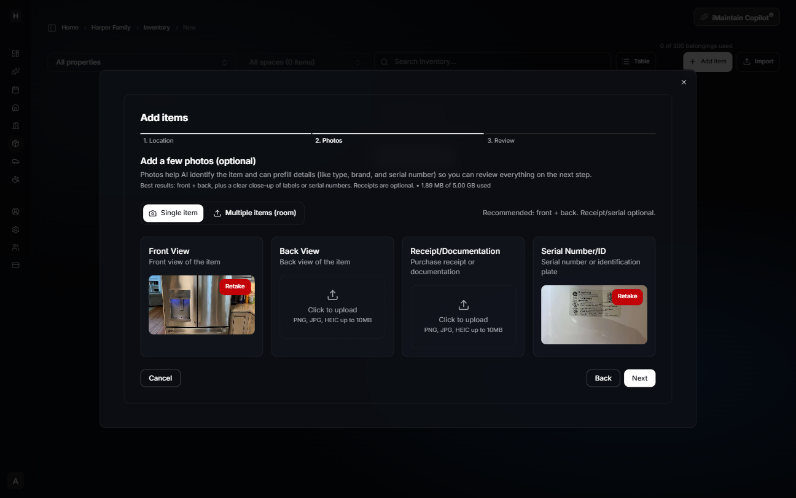Click the highlighted inventory cube icon
Screen dimensions: 796x498
pyautogui.click(x=15, y=143)
